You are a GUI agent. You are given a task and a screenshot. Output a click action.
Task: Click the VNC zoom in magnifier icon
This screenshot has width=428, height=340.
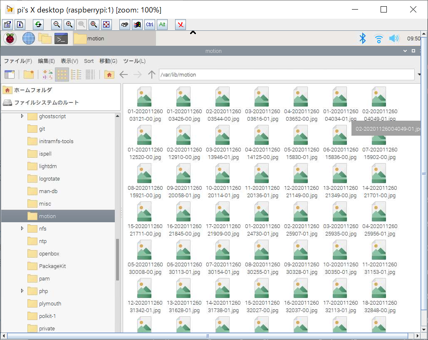[x=69, y=25]
